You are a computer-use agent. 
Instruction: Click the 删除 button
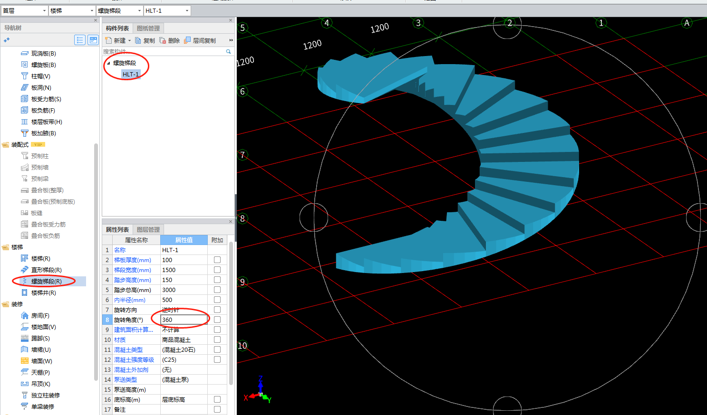[170, 40]
